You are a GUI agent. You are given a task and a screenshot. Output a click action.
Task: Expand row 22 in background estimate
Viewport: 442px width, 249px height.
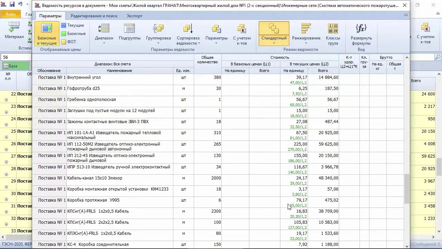pyautogui.click(x=6, y=100)
